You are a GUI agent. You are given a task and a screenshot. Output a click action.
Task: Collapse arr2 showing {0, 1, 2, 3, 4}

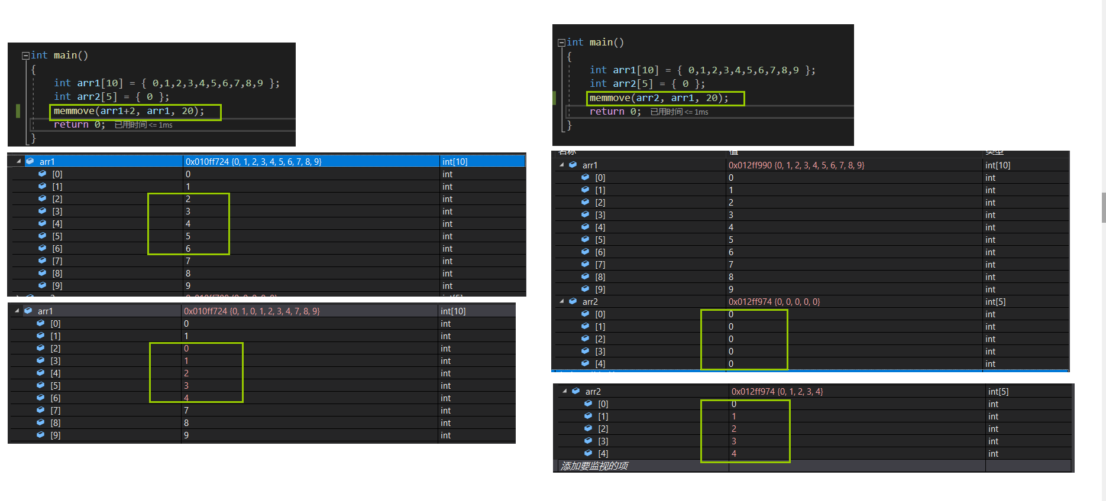tap(564, 391)
